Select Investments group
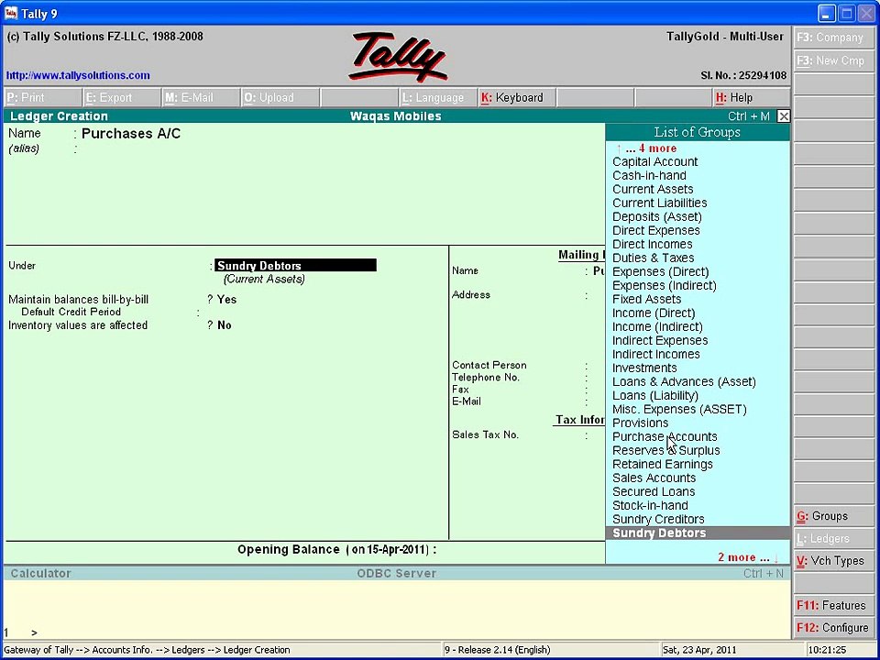The image size is (880, 660). click(644, 368)
